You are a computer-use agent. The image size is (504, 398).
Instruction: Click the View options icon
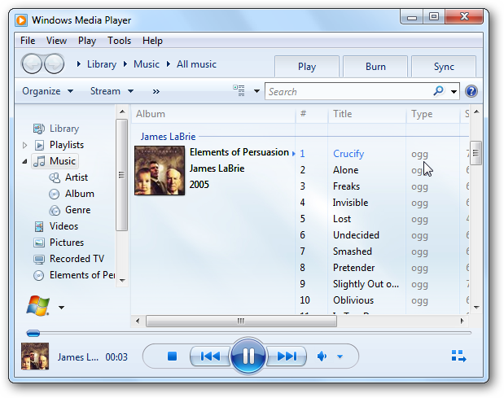239,91
